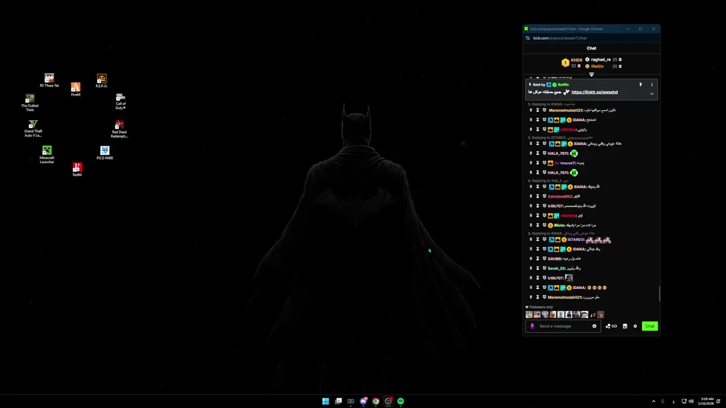Select the FiveM desktop icon
The image size is (726, 408).
click(75, 89)
